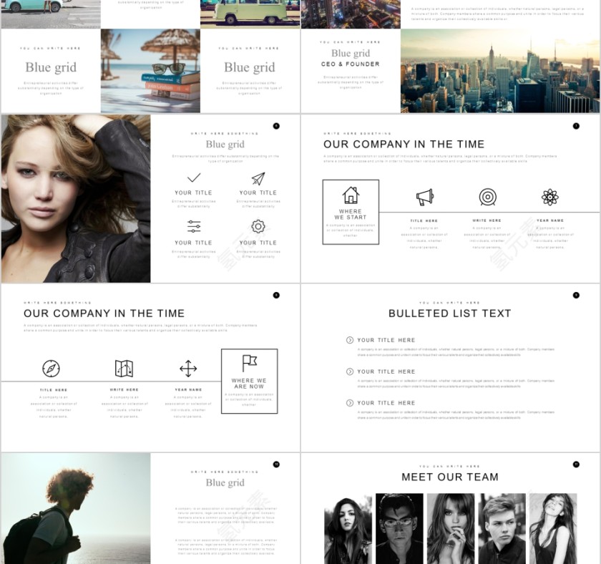Click the bullseye target icon
The image size is (601, 564).
(x=487, y=197)
